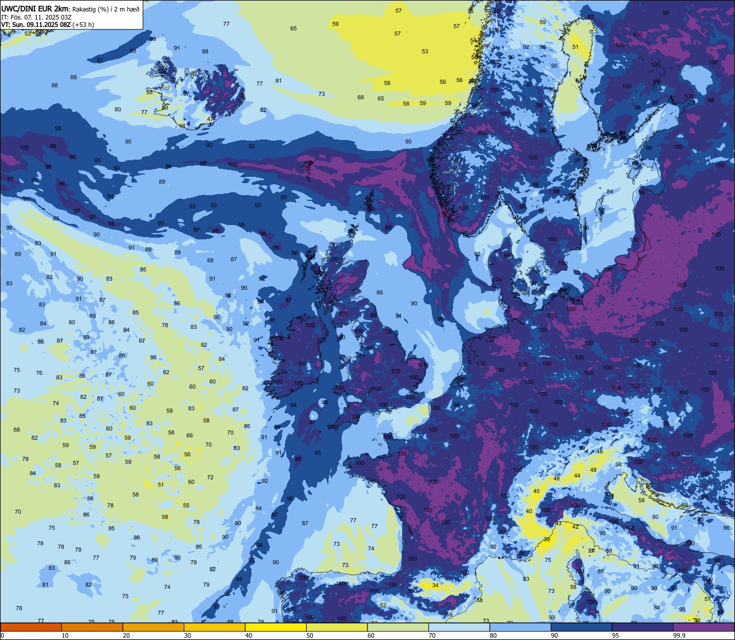Click the 20–30 orange-yellow legend segment
735x640 pixels.
pyautogui.click(x=153, y=627)
